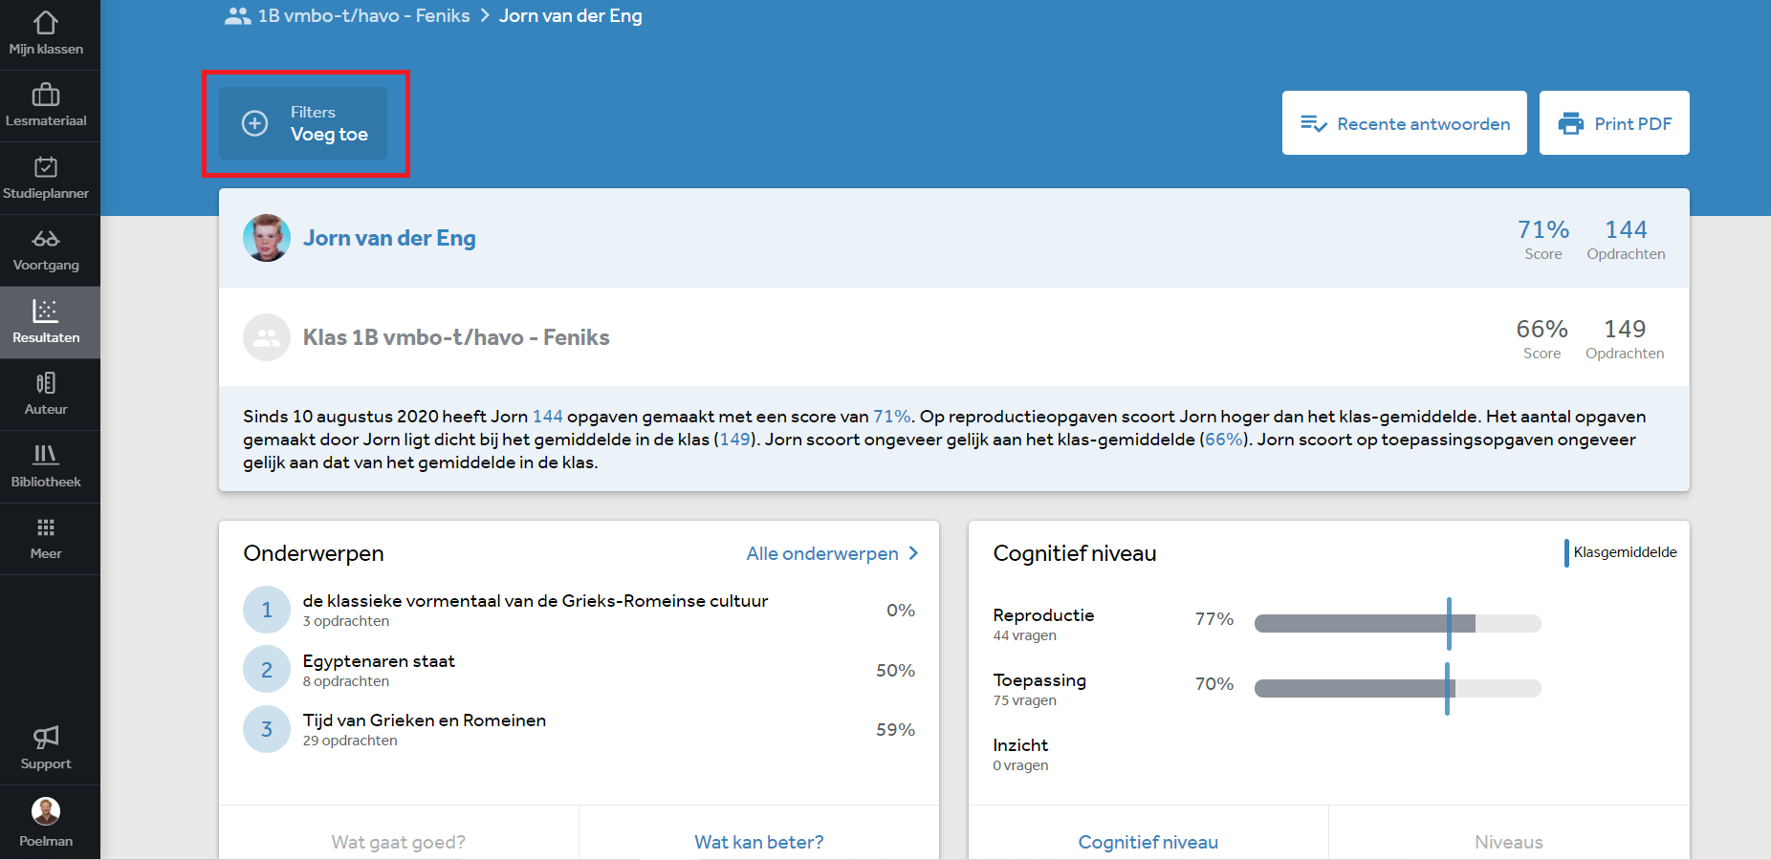Click class 149 Opdrachten value
The image size is (1771, 860).
(1625, 329)
